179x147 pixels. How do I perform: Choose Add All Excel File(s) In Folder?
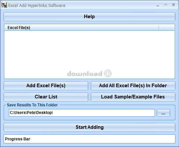[x=133, y=86]
